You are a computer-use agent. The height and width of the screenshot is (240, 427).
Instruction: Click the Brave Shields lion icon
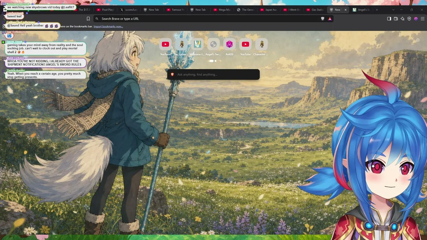click(x=323, y=19)
